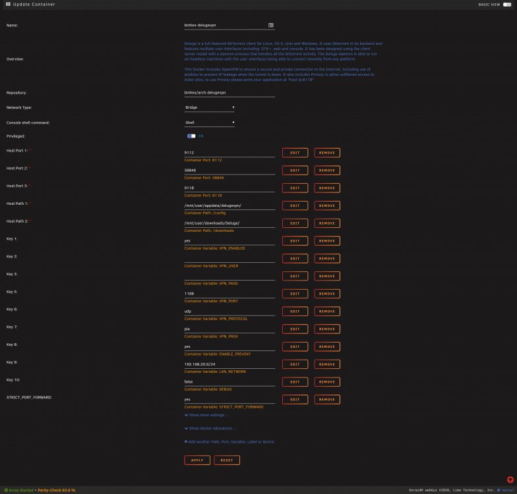Image resolution: width=517 pixels, height=494 pixels.
Task: Click the LAN_NETWORK value 192.168.20.0/24
Action: pyautogui.click(x=229, y=364)
